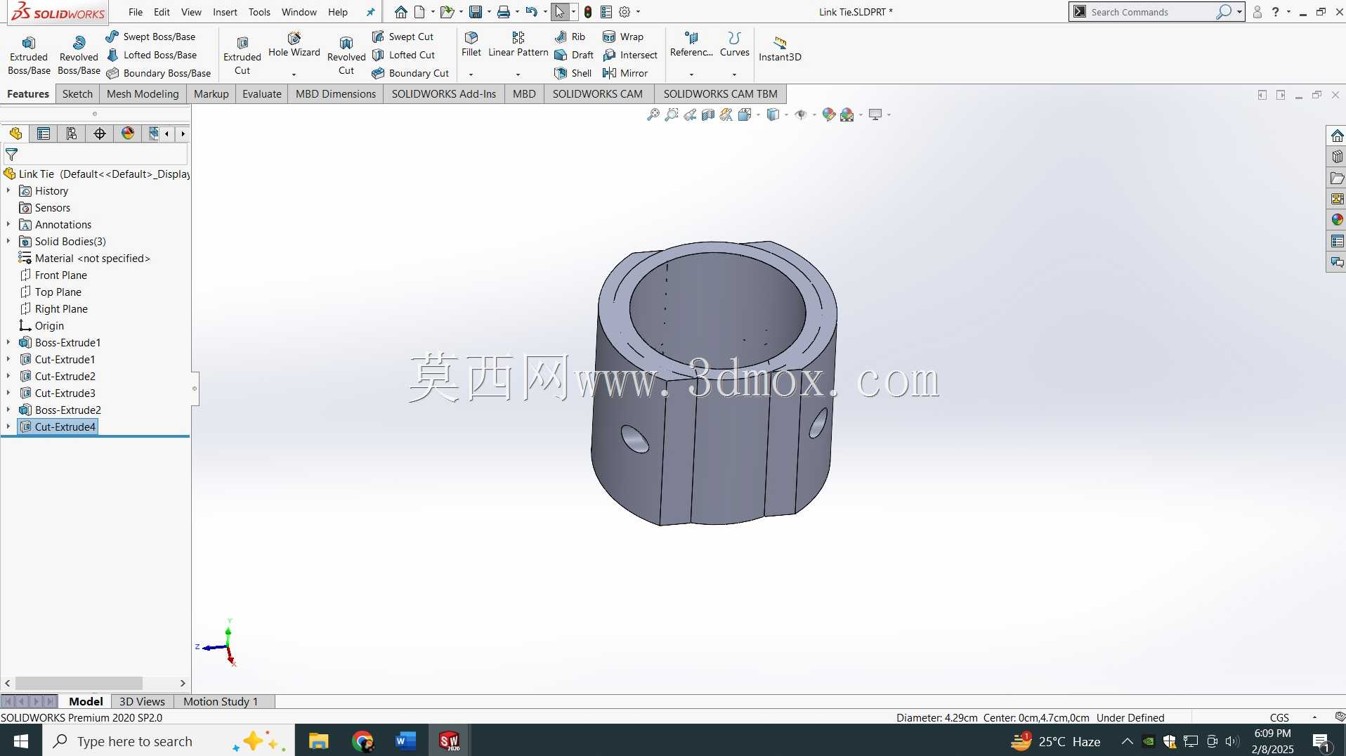
Task: Expand the Cut-Extrude2 feature
Action: coord(8,377)
